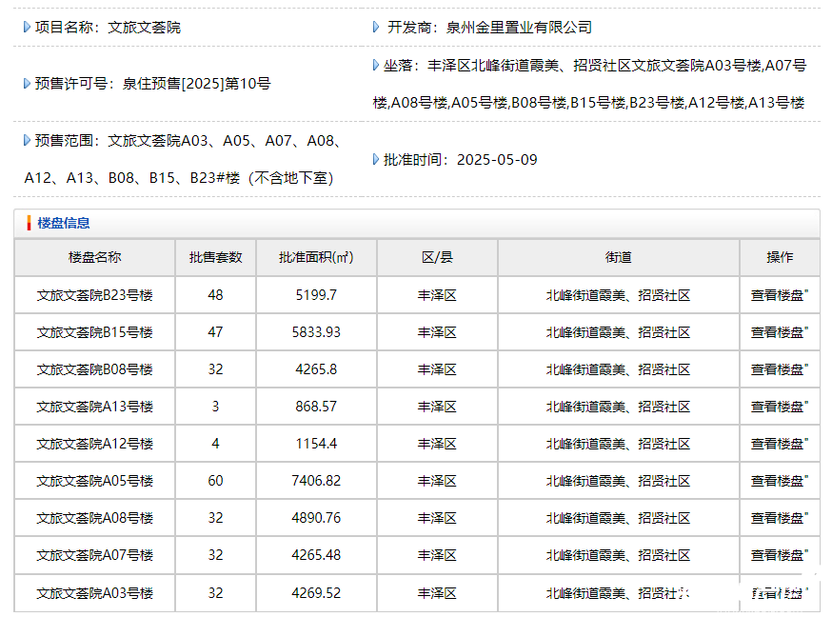This screenshot has height=617, width=832.
Task: Click the arrow icon beside 预售许可号
Action: pos(27,84)
